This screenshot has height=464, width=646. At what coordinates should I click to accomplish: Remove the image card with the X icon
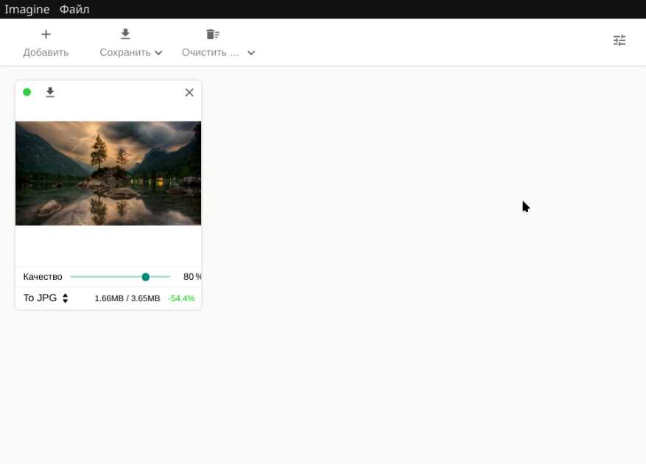[189, 92]
